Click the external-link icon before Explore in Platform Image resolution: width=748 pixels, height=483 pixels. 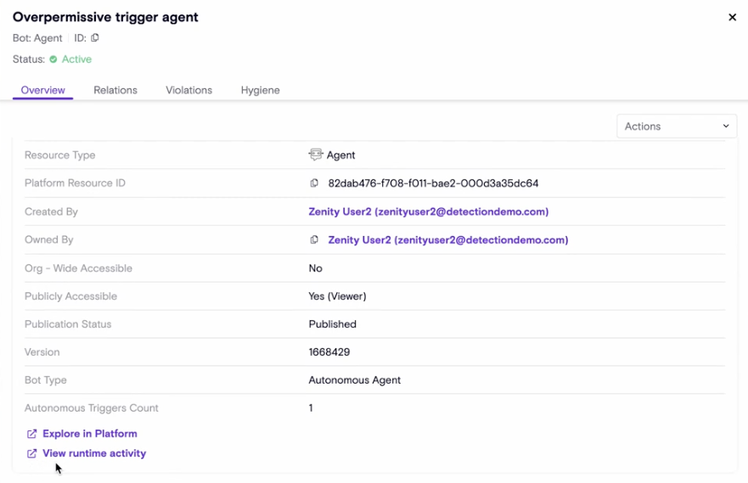[32, 434]
